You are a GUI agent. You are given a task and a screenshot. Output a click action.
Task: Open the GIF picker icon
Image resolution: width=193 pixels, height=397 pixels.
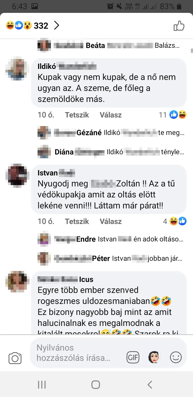point(133,357)
